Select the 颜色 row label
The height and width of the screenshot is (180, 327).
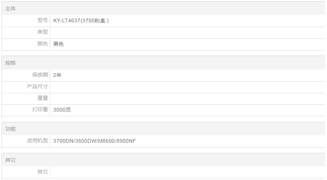[42, 44]
